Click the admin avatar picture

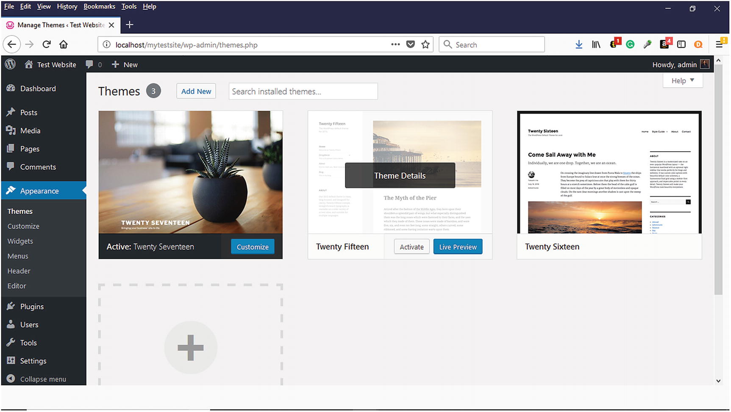coord(705,64)
